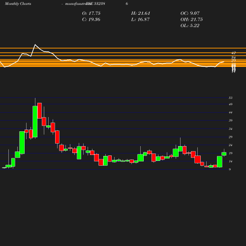Click the price axis label "24"
This screenshot has height=246, width=246.
click(x=231, y=145)
